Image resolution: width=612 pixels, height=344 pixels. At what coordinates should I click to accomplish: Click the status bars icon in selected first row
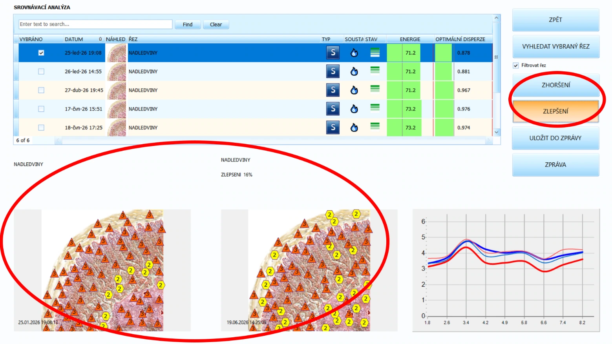point(375,52)
